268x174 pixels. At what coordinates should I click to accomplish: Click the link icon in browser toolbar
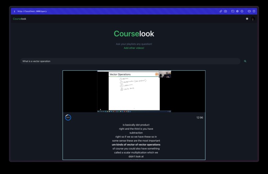[x=221, y=11]
